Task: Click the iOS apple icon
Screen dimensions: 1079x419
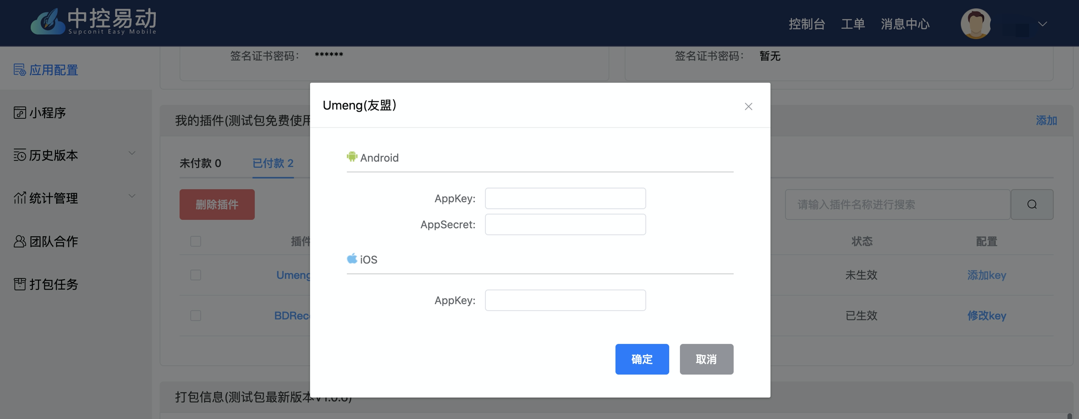Action: [352, 259]
